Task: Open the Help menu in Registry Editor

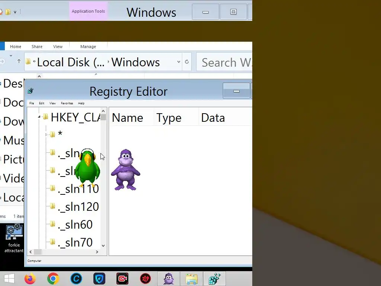Action: (81, 103)
